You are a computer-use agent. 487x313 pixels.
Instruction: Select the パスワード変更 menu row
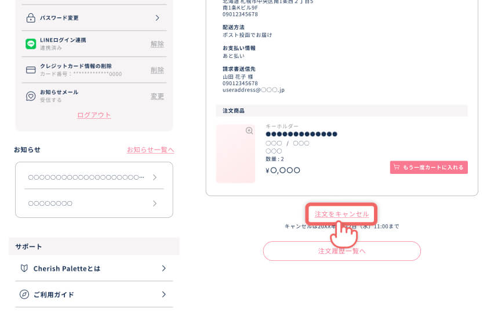94,18
